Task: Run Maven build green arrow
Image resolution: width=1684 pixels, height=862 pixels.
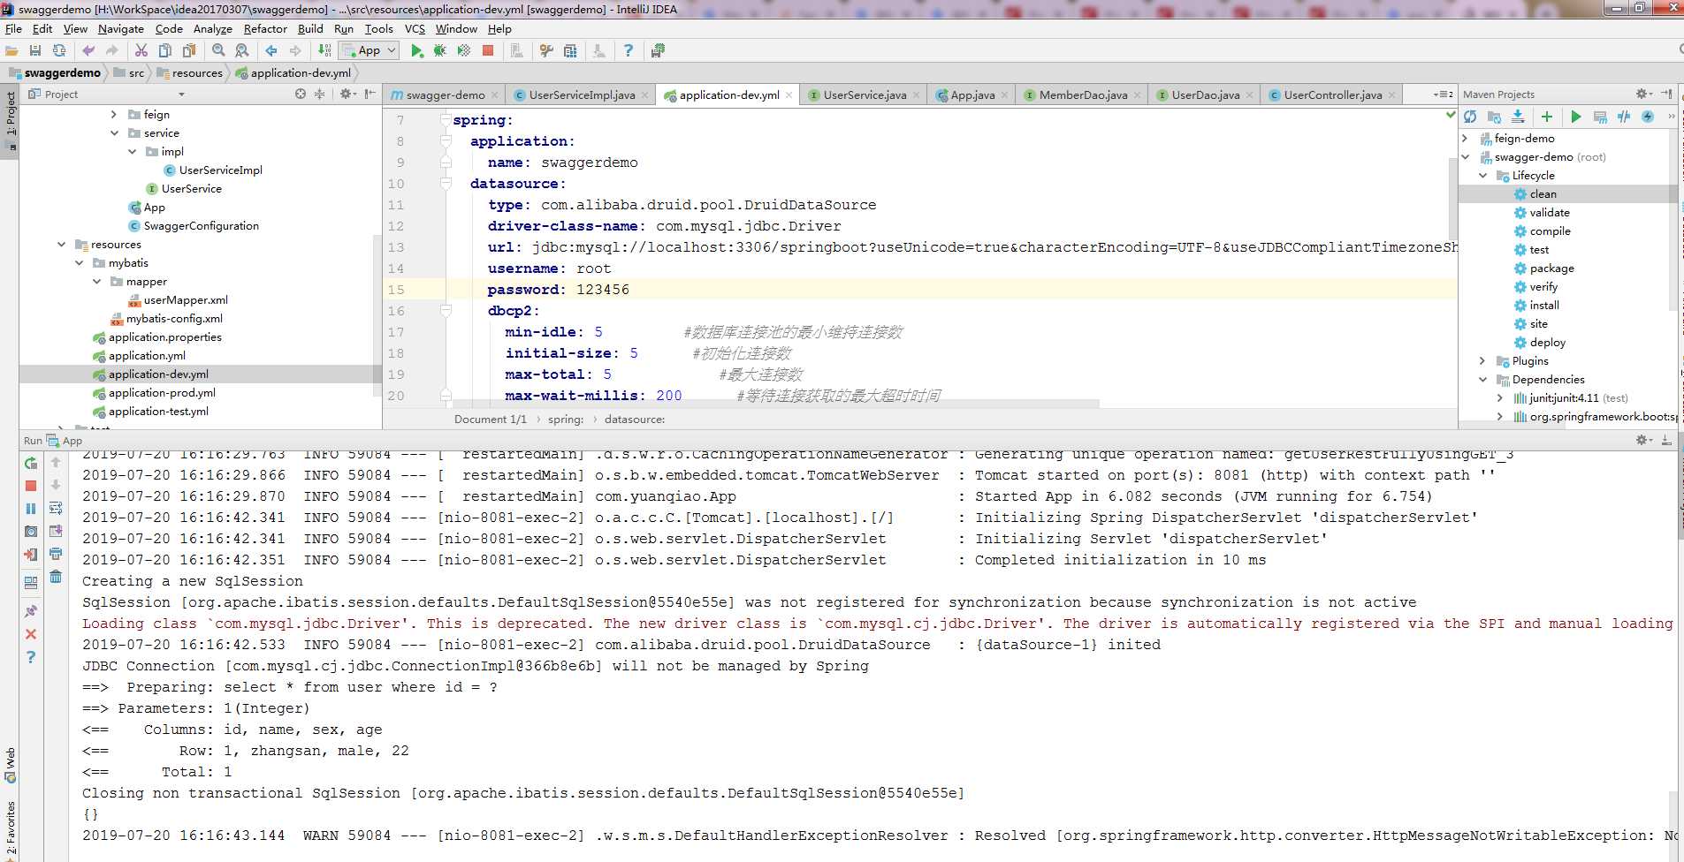Action: [x=1576, y=117]
